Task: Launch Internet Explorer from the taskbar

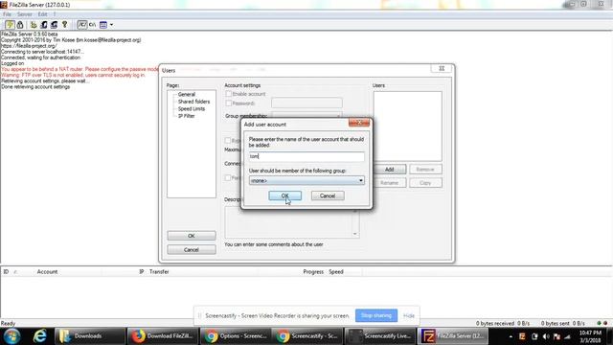Action: point(39,336)
